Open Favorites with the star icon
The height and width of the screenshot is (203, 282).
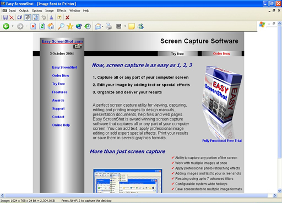(70, 26)
